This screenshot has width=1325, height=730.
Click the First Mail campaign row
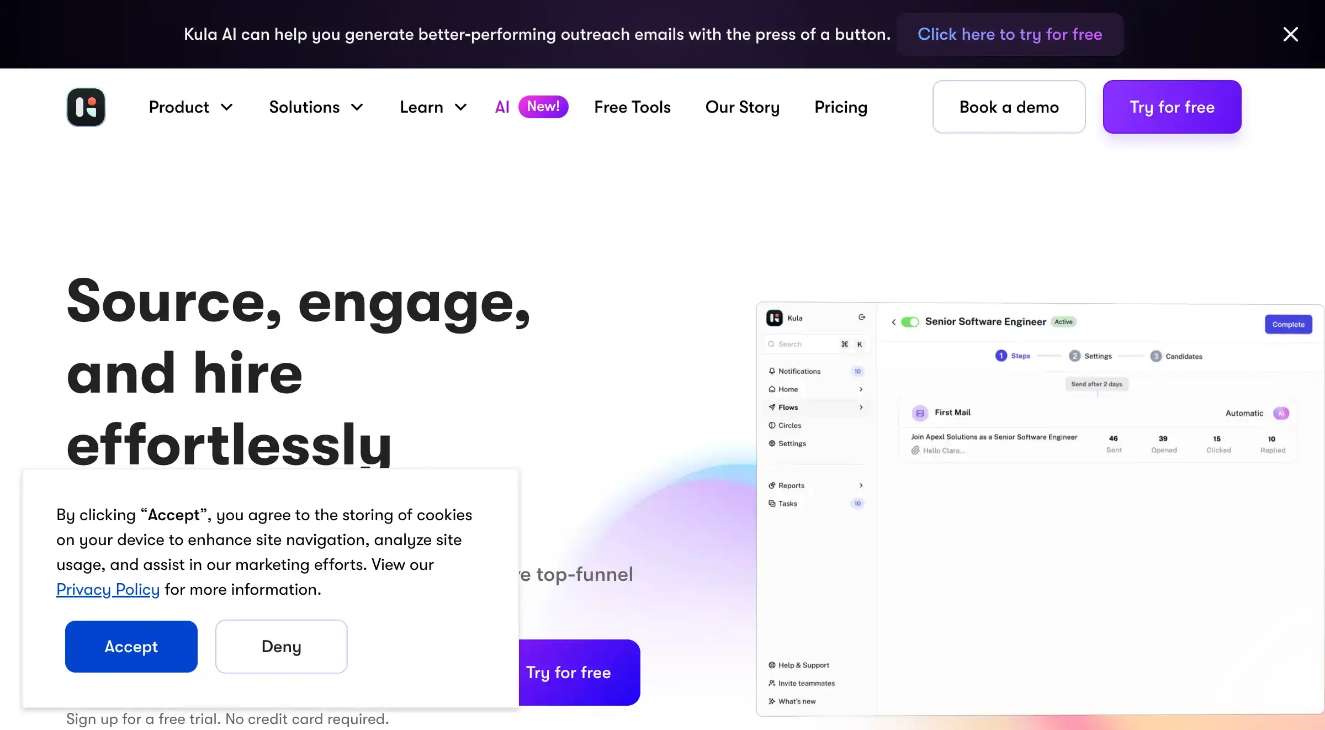[1100, 430]
